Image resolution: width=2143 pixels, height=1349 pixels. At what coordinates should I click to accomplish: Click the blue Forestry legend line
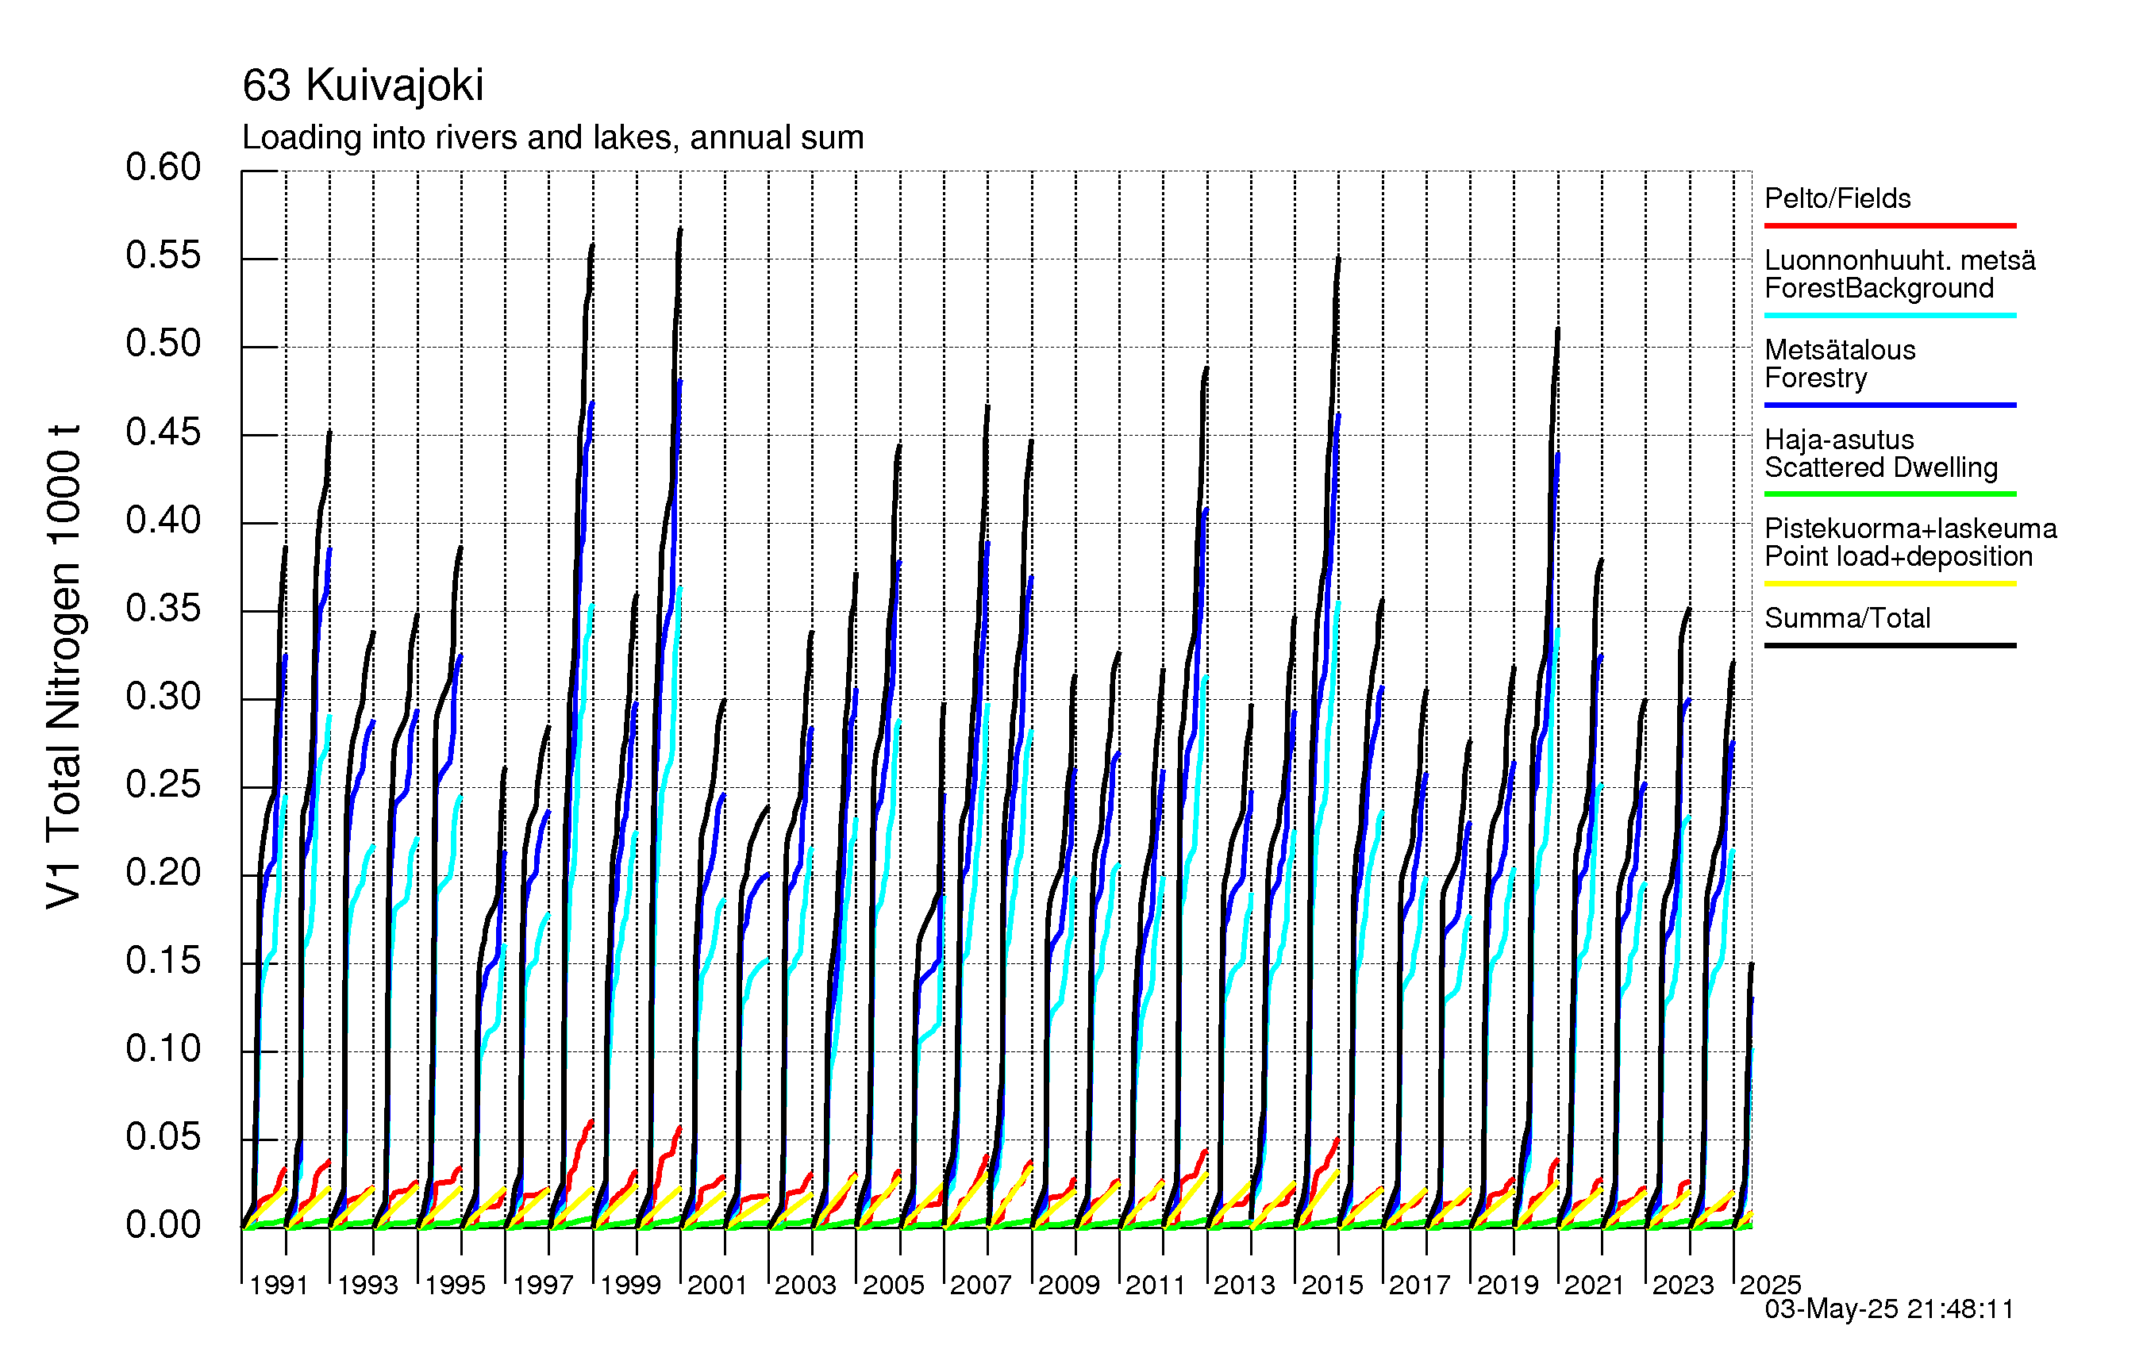(x=1891, y=405)
